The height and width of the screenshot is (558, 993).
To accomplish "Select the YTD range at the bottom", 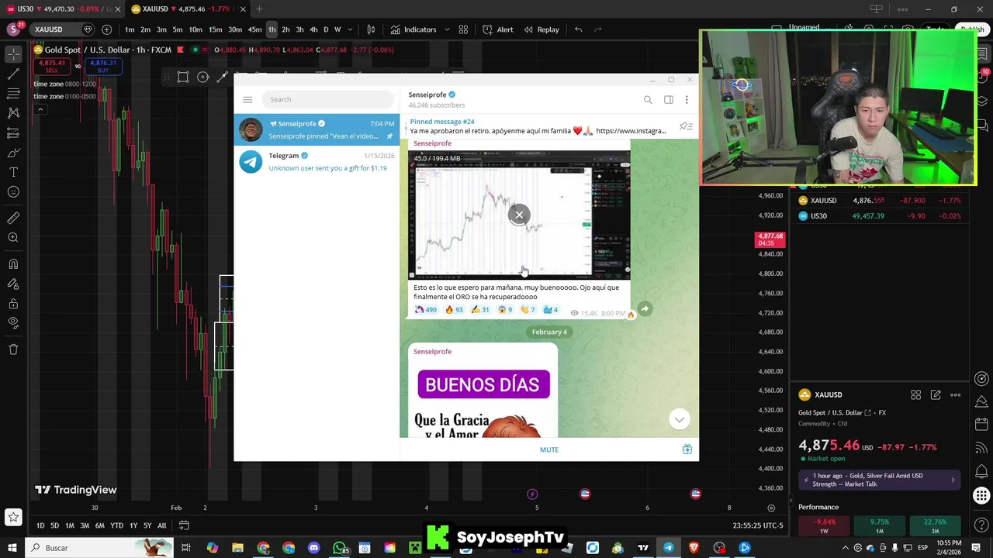I will [116, 525].
